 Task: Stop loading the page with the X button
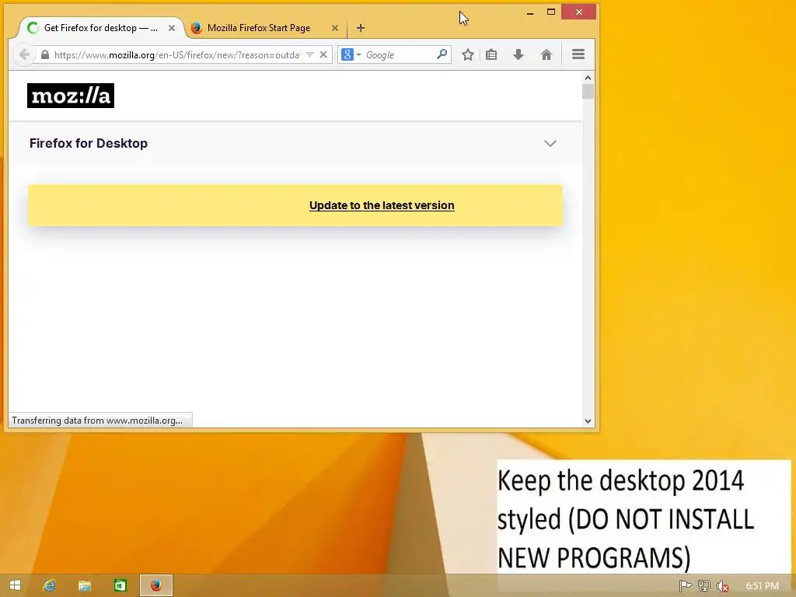coord(323,55)
